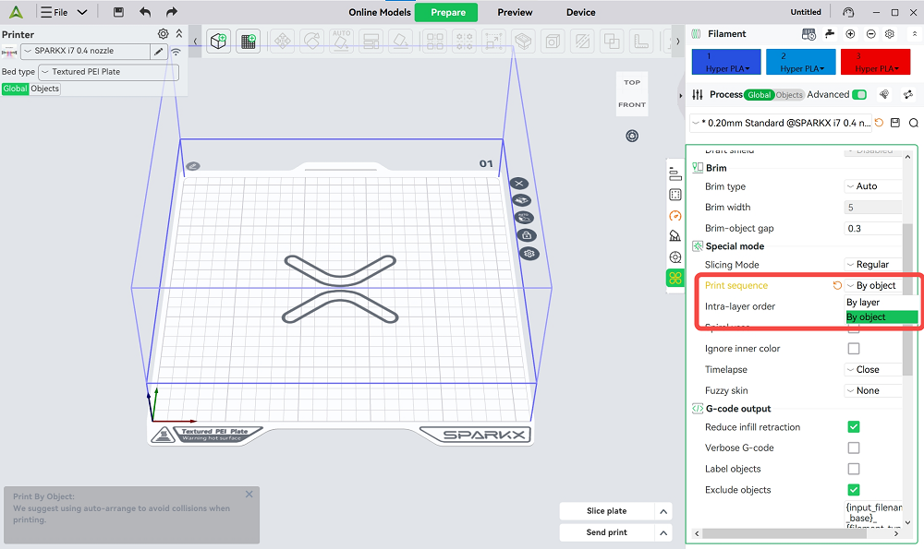
Task: Toggle the Advanced settings switch
Action: tap(859, 95)
